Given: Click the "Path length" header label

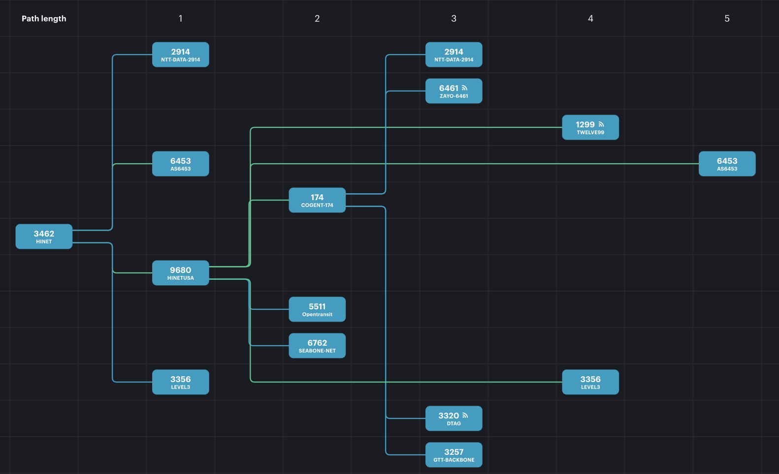Looking at the screenshot, I should coord(44,19).
